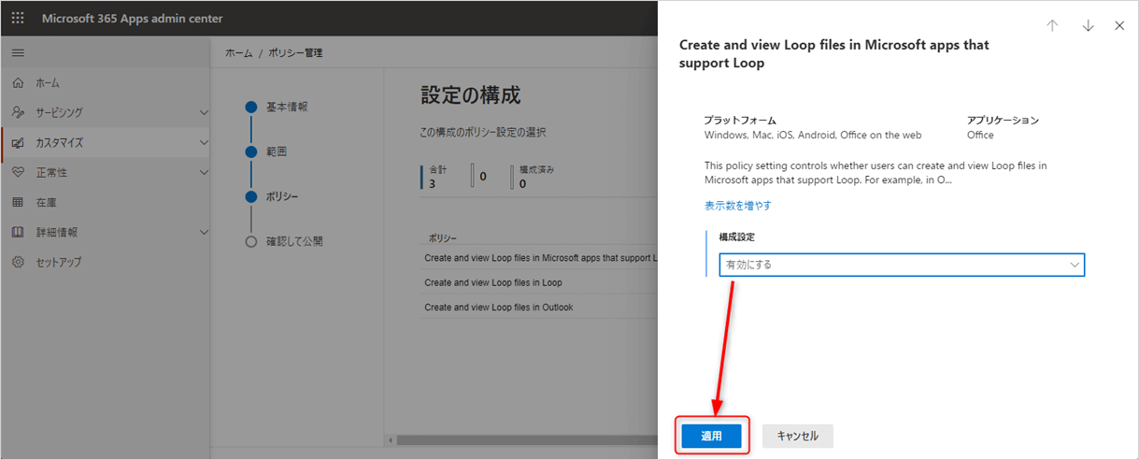
Task: Click the ホーム house icon in sidebar
Action: pyautogui.click(x=18, y=83)
